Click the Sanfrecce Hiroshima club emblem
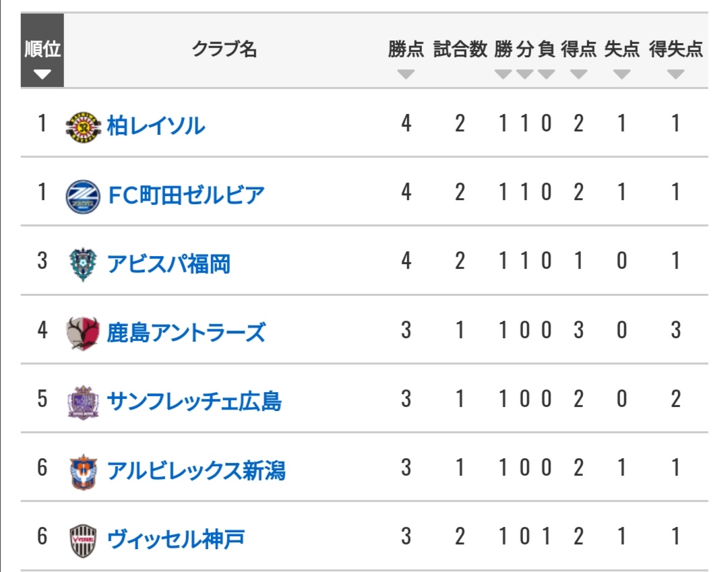The height and width of the screenshot is (572, 728). click(x=83, y=402)
